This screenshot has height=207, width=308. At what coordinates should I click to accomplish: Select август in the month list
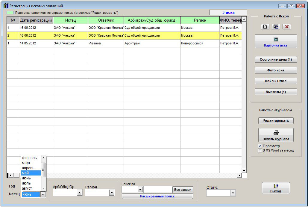pyautogui.click(x=31, y=188)
